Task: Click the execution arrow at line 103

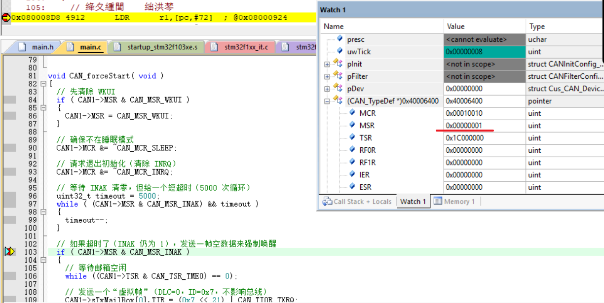Action: pos(10,252)
